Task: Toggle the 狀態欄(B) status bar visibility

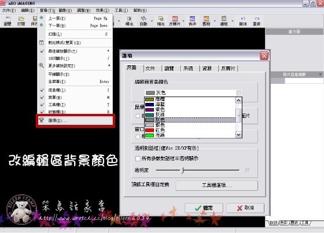Action: 75,112
